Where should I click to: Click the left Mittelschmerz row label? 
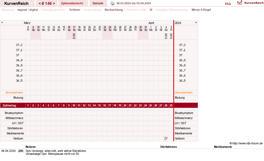[x=14, y=118]
